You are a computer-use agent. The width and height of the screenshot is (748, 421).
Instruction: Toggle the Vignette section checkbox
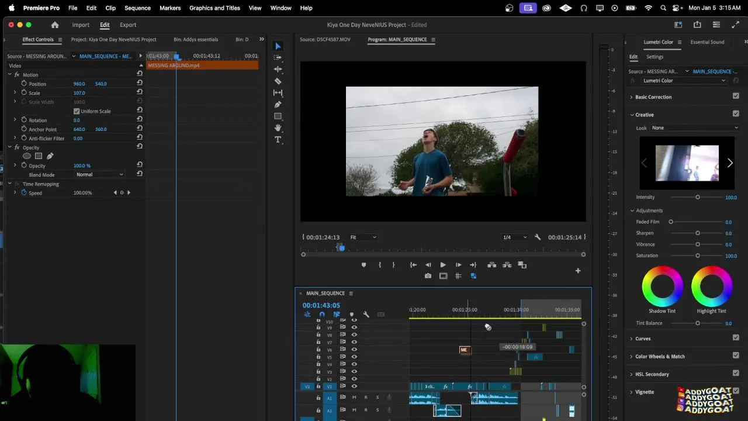click(x=736, y=392)
